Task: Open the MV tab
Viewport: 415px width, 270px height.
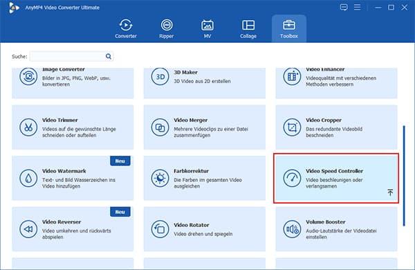Action: 207,28
